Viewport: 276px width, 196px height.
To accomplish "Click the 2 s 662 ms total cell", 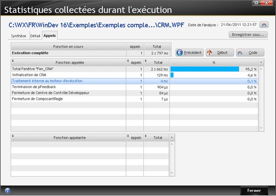I will pyautogui.click(x=157, y=69).
